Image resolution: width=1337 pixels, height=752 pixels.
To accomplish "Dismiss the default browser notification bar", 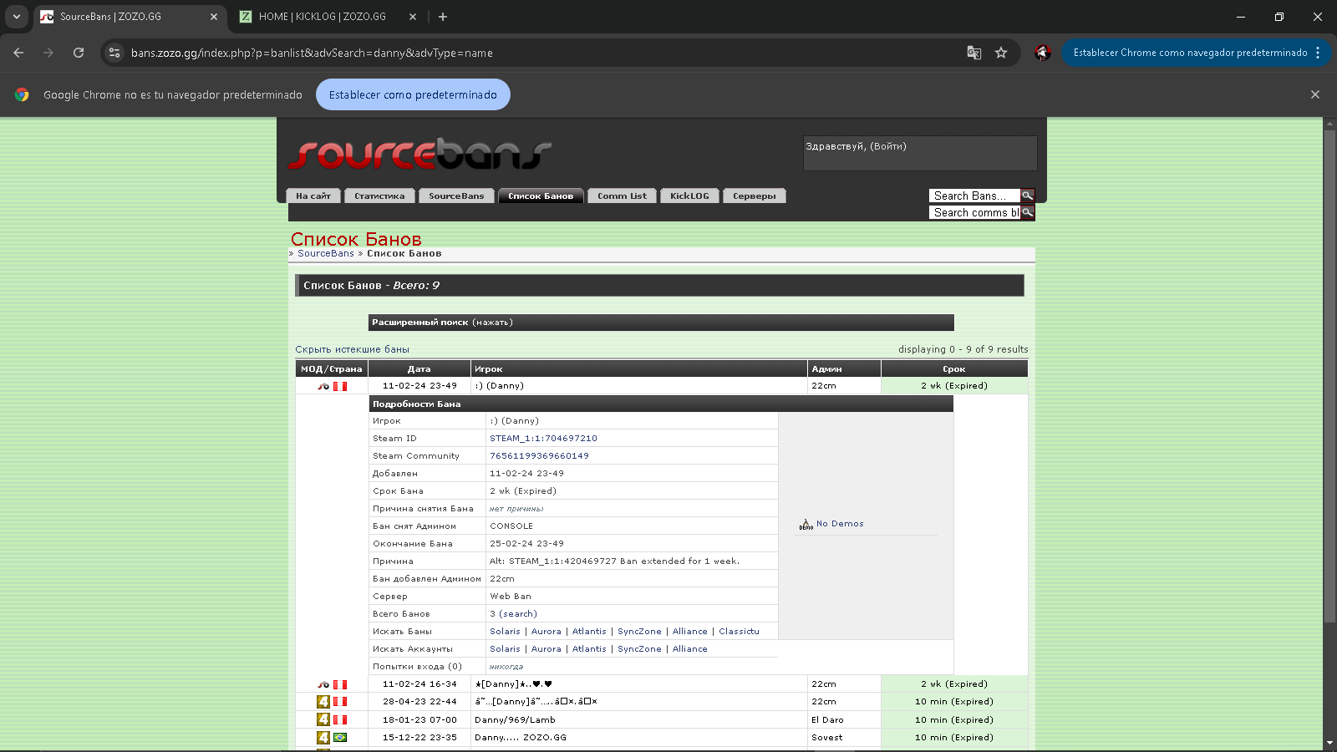I will [x=1314, y=94].
